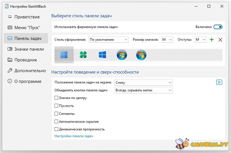Select the Windows Vista orb icon
The width and height of the screenshot is (231, 153).
tap(141, 55)
